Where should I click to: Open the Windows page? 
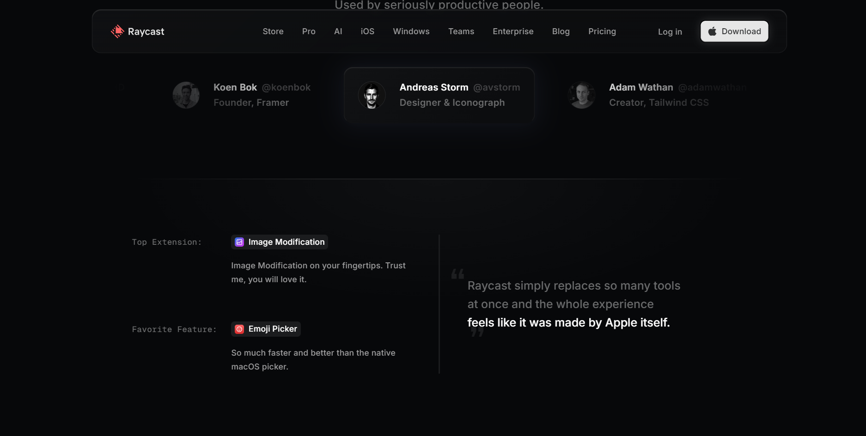[411, 31]
